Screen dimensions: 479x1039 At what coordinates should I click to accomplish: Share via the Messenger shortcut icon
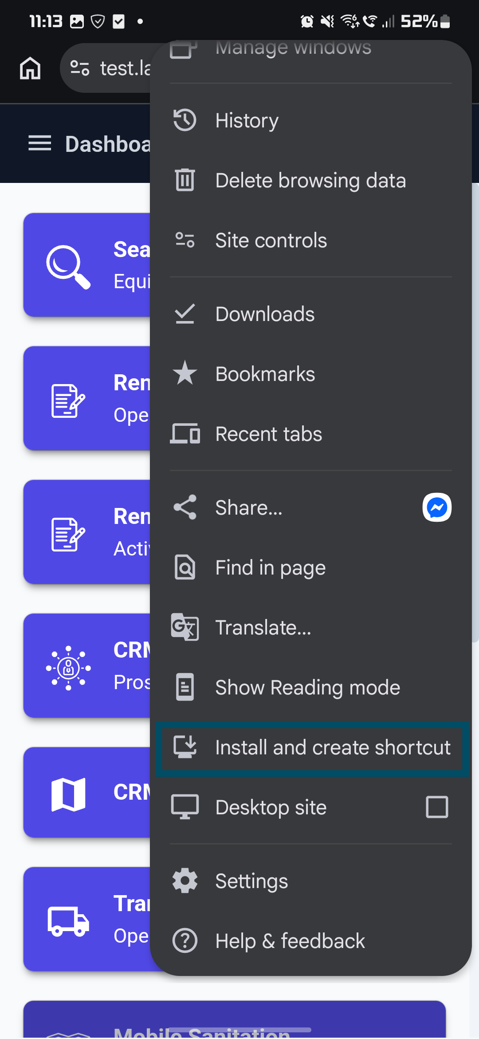point(437,507)
